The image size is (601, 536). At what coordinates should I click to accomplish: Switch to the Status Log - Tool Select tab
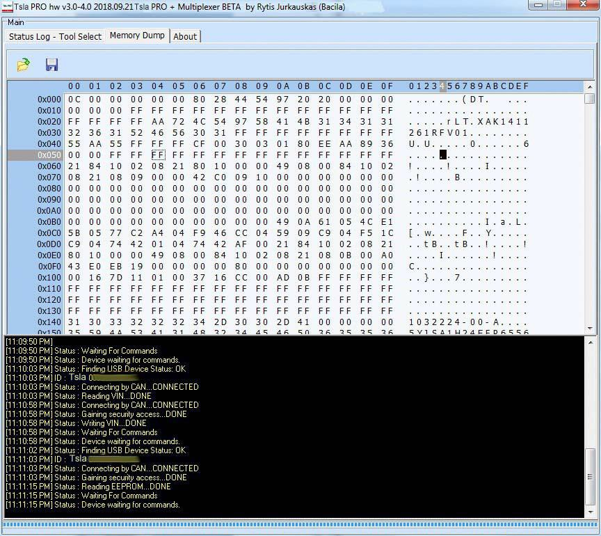pyautogui.click(x=55, y=36)
